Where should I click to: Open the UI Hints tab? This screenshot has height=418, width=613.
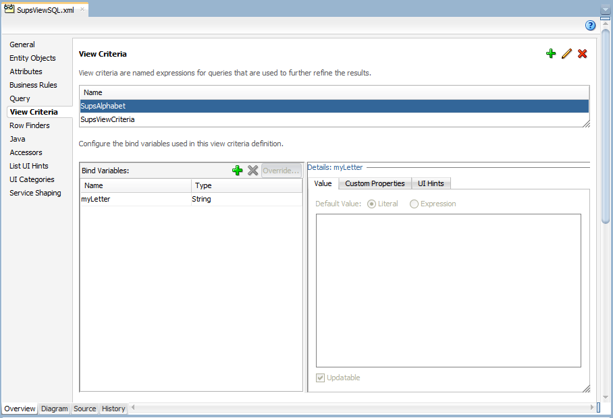[x=431, y=183]
